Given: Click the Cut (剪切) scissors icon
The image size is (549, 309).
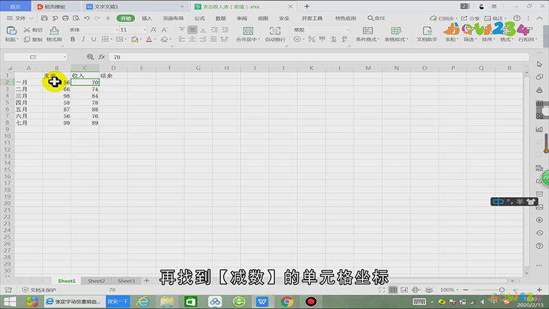Looking at the screenshot, I should pos(27,30).
